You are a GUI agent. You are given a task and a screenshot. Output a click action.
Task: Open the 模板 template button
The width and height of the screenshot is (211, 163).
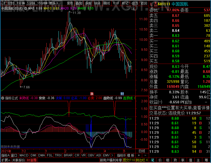point(131,155)
